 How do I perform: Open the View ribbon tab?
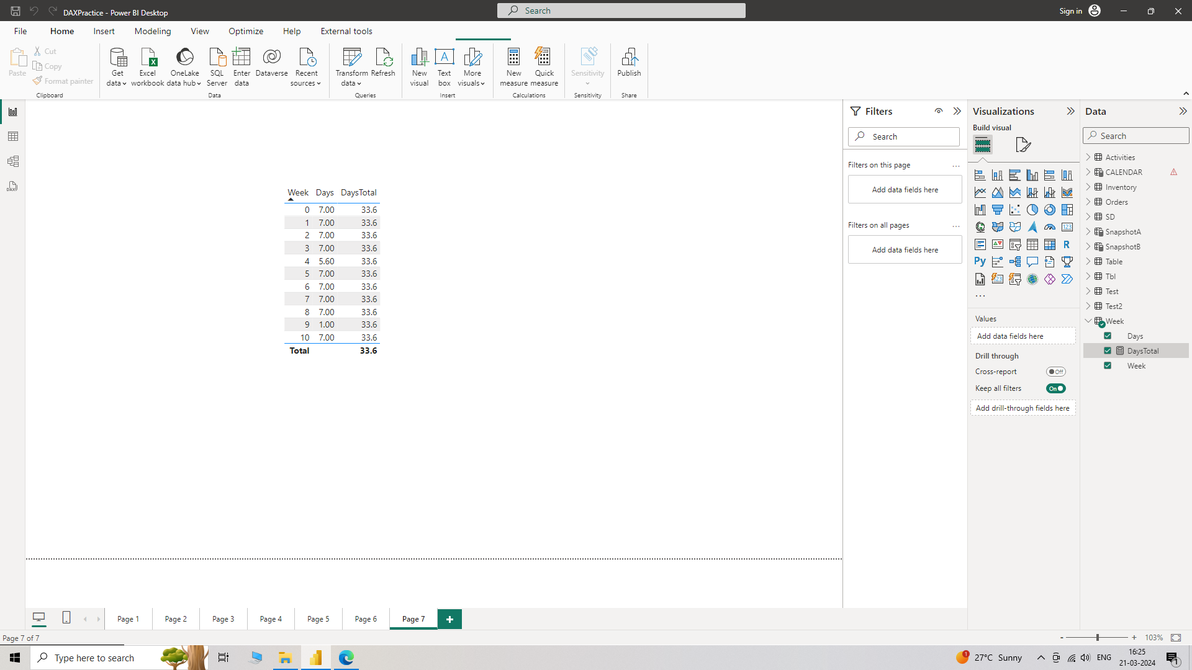pos(200,31)
